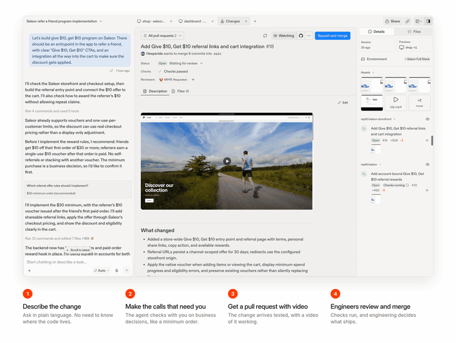Open Add account-bound referral rewards PR
Screen dimensions: 456x343
397,177
